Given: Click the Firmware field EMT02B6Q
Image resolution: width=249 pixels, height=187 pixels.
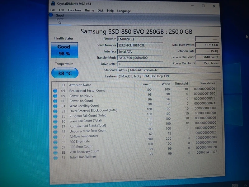Looking at the screenshot, I should (x=140, y=39).
